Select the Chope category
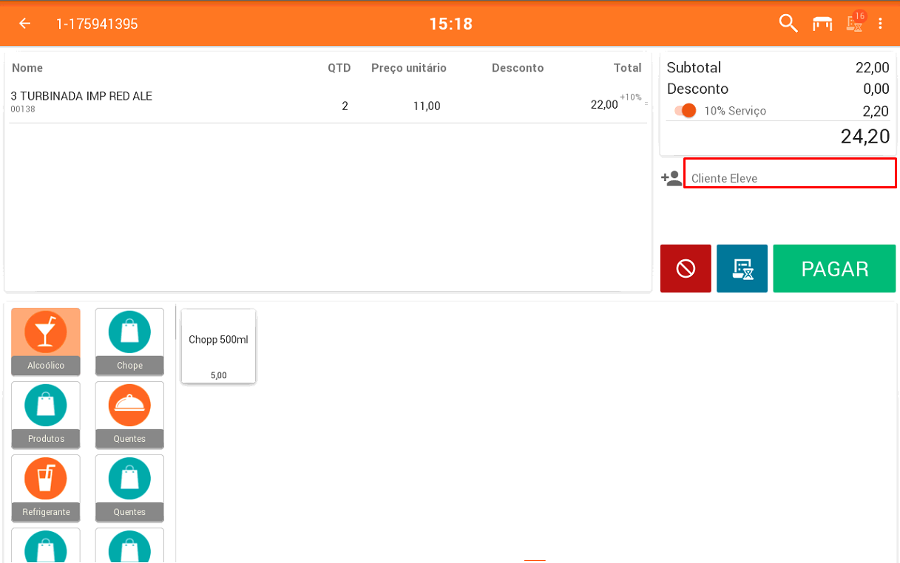This screenshot has width=900, height=563. coord(129,341)
